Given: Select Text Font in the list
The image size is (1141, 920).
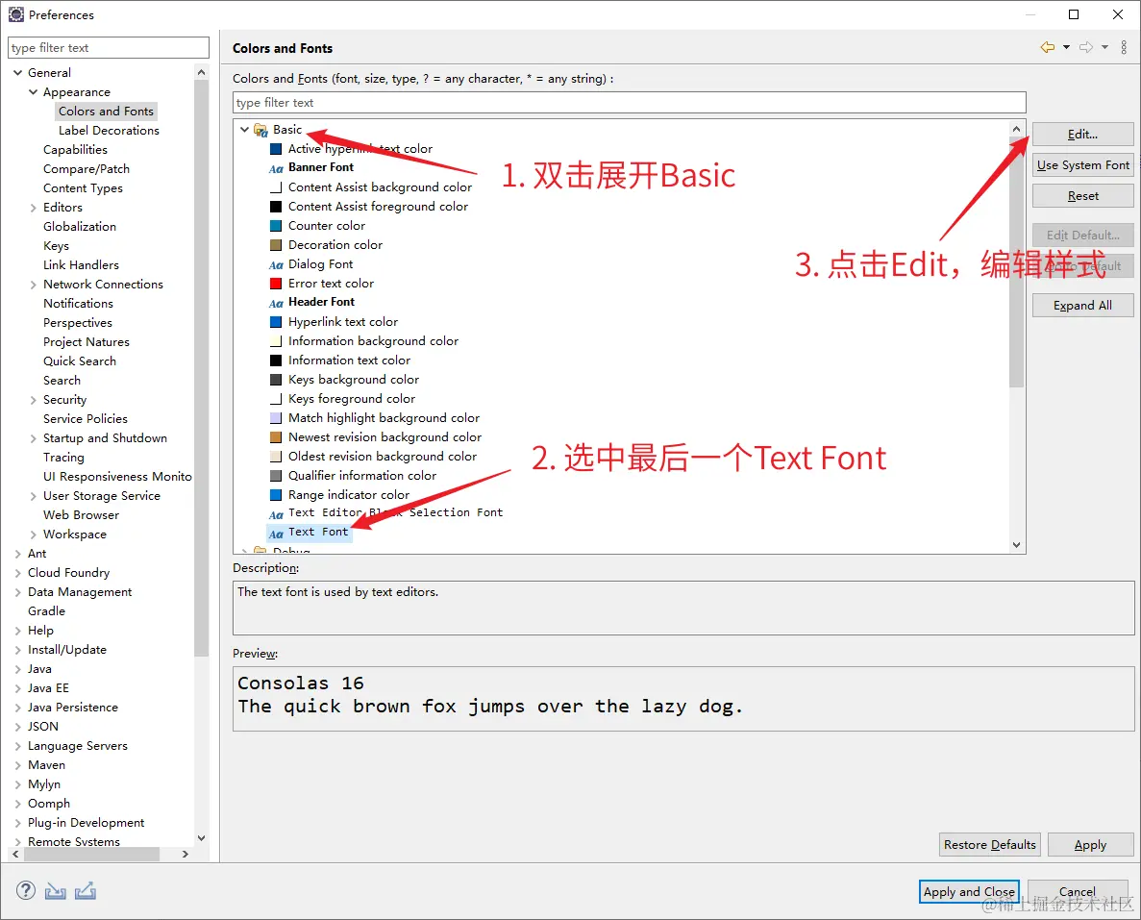Looking at the screenshot, I should 318,532.
